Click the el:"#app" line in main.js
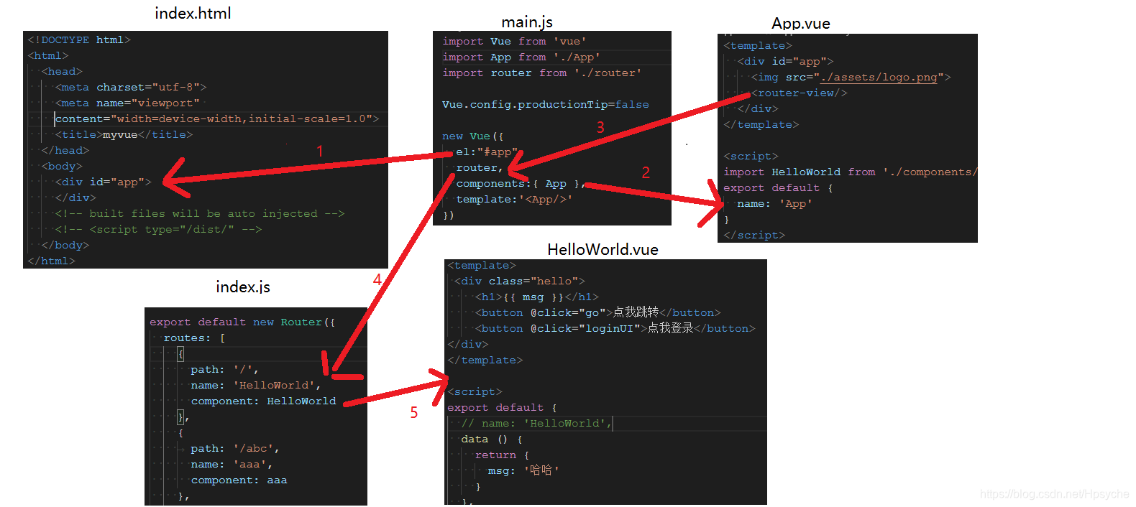 (x=487, y=152)
